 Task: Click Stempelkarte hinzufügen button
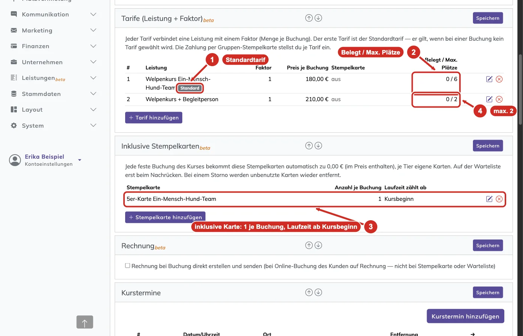pyautogui.click(x=165, y=217)
